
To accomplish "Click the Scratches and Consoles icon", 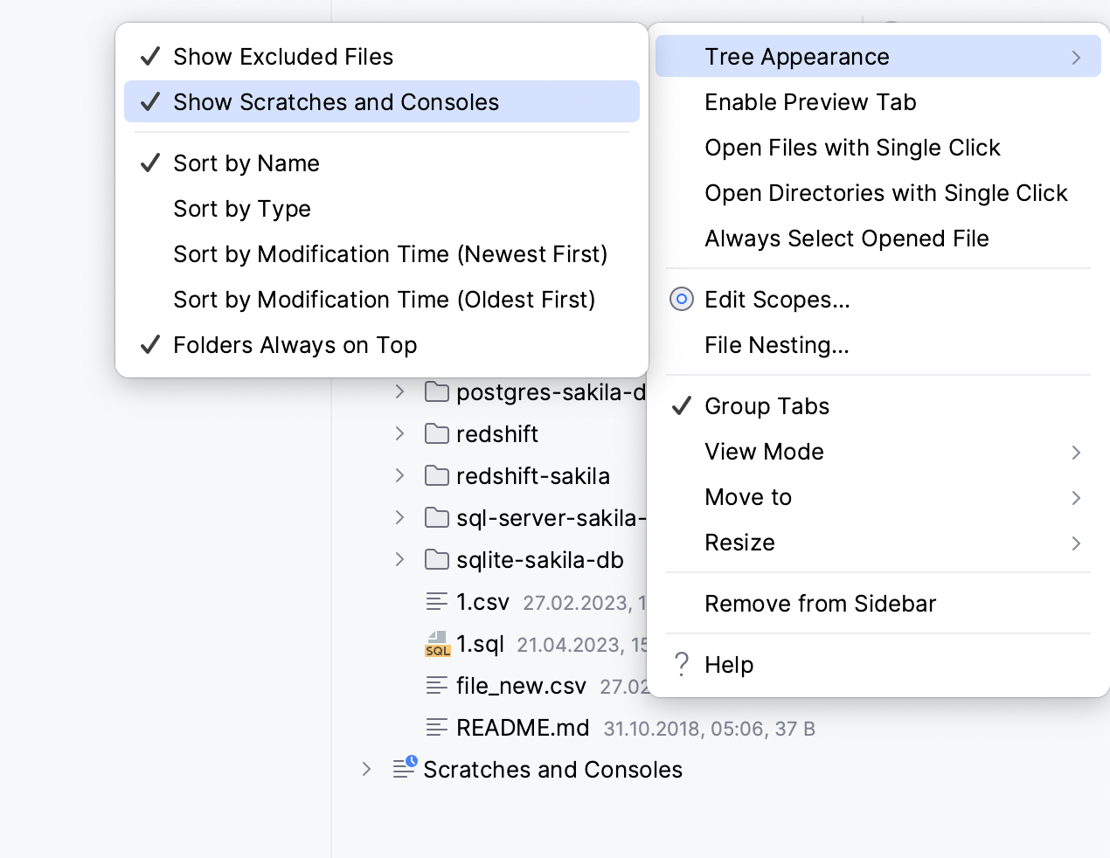I will (404, 768).
